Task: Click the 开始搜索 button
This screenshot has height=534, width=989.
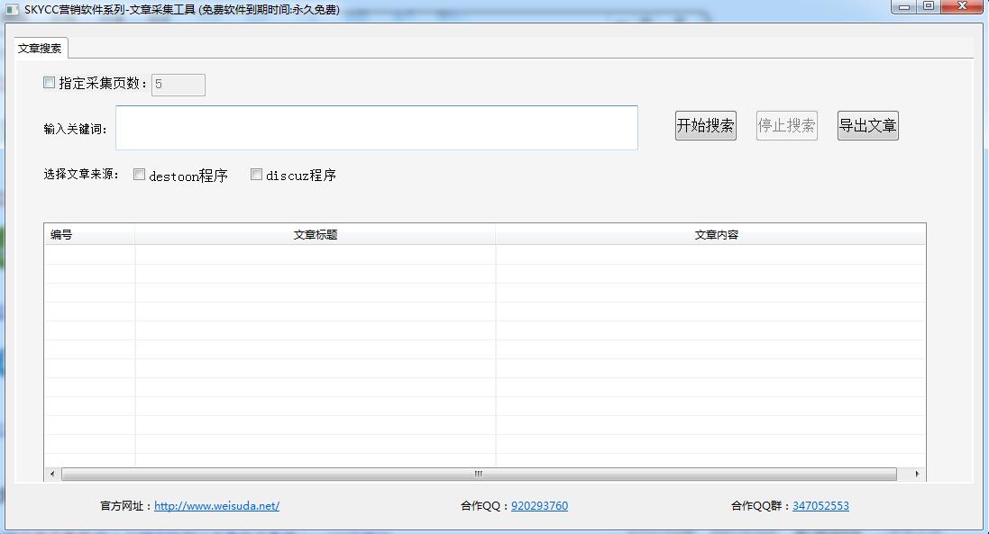Action: tap(705, 125)
